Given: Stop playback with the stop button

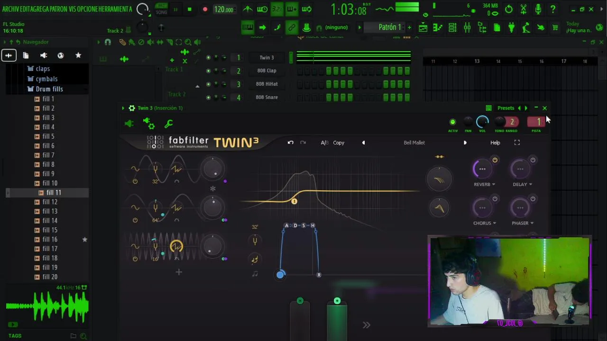Looking at the screenshot, I should (189, 9).
